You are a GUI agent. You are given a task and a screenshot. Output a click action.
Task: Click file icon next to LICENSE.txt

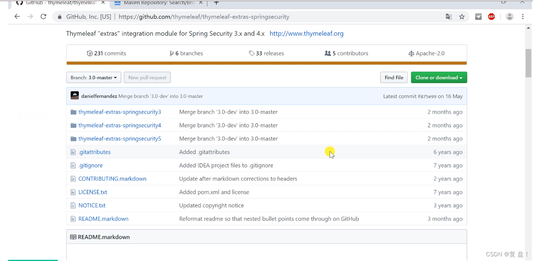(73, 192)
